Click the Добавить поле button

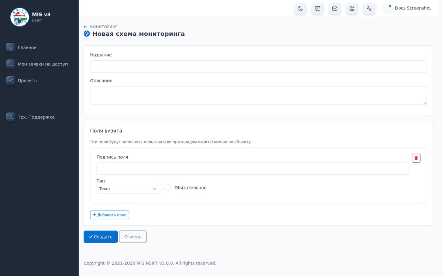click(110, 215)
